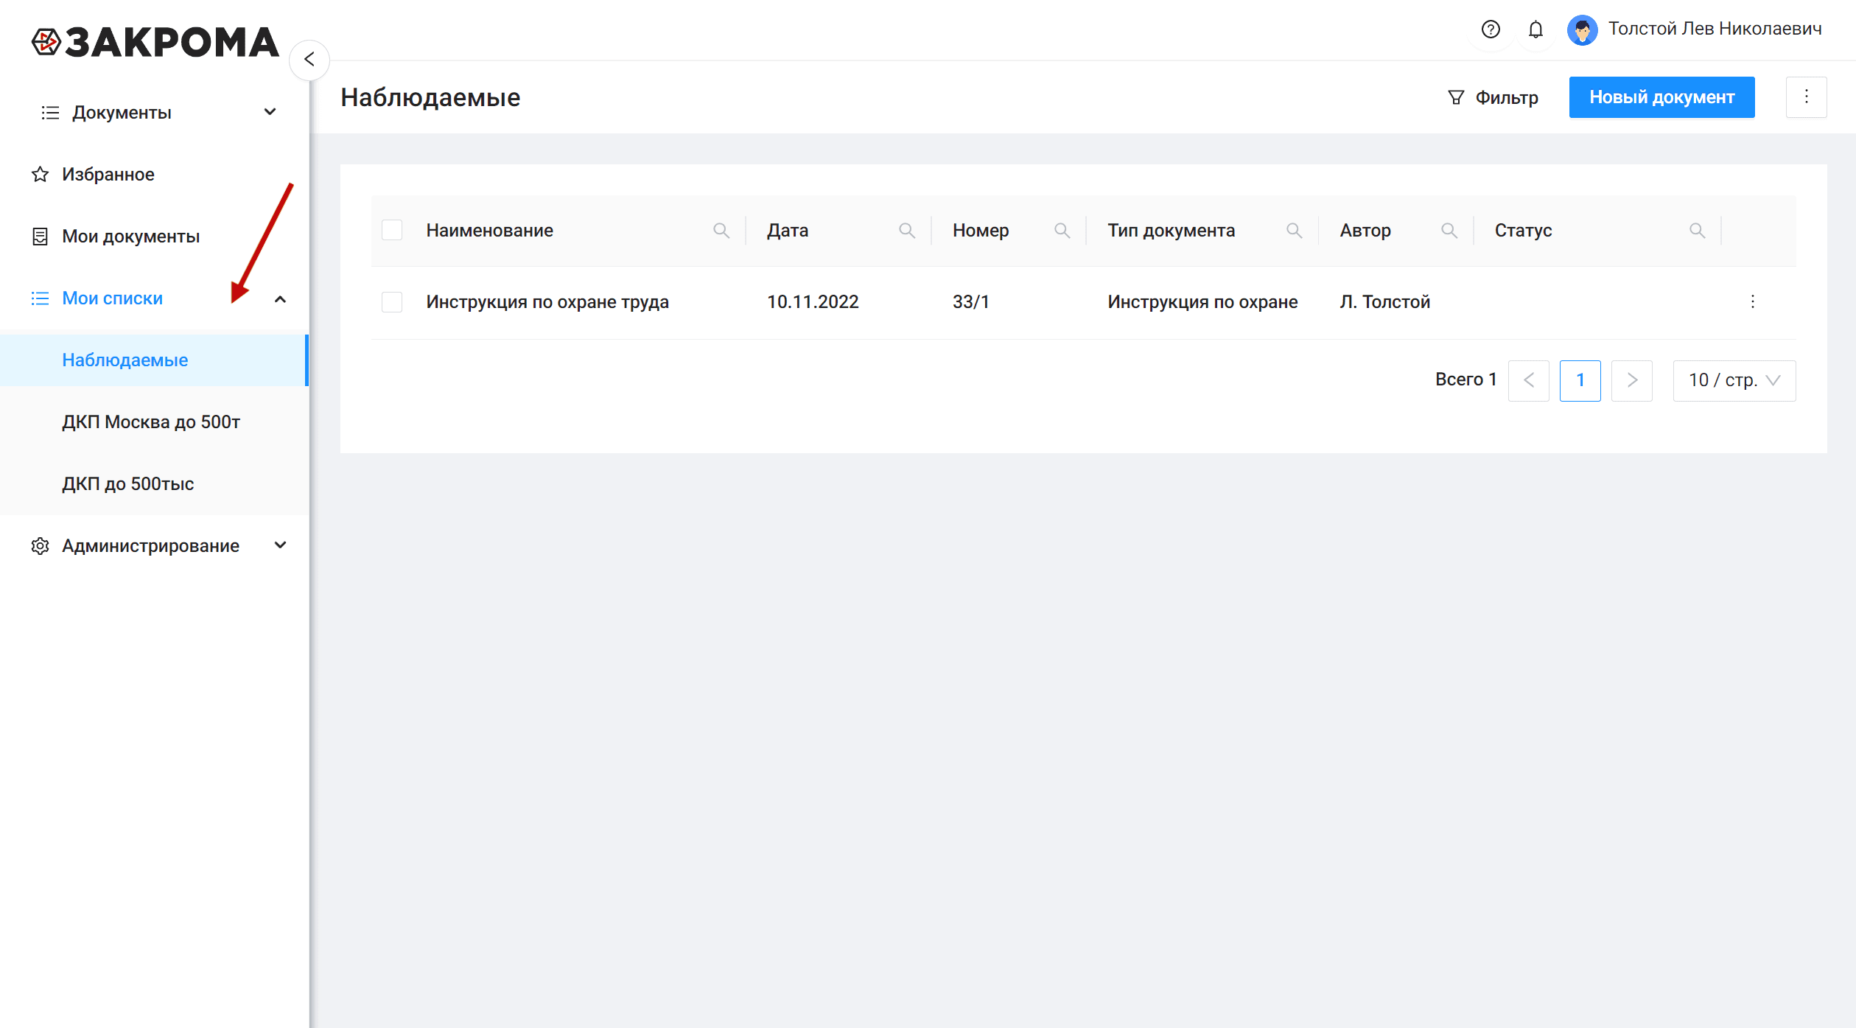This screenshot has height=1028, width=1856.
Task: Click the Мои документы document icon
Action: click(40, 237)
